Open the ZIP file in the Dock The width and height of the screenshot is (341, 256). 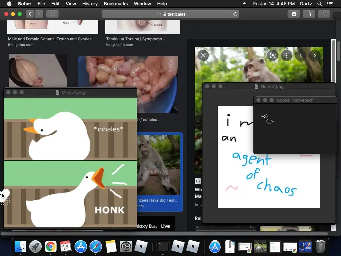pos(230,247)
